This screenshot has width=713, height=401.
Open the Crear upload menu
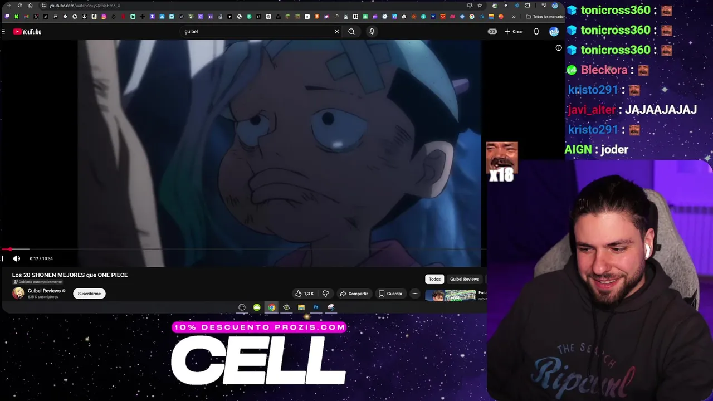(x=514, y=32)
